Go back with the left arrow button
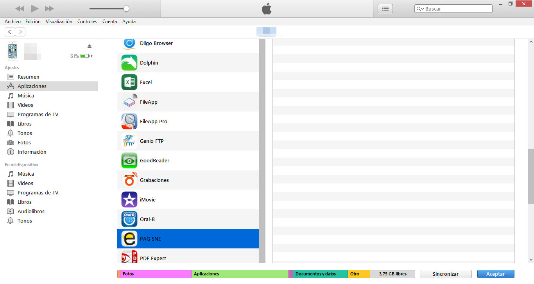 (10, 32)
